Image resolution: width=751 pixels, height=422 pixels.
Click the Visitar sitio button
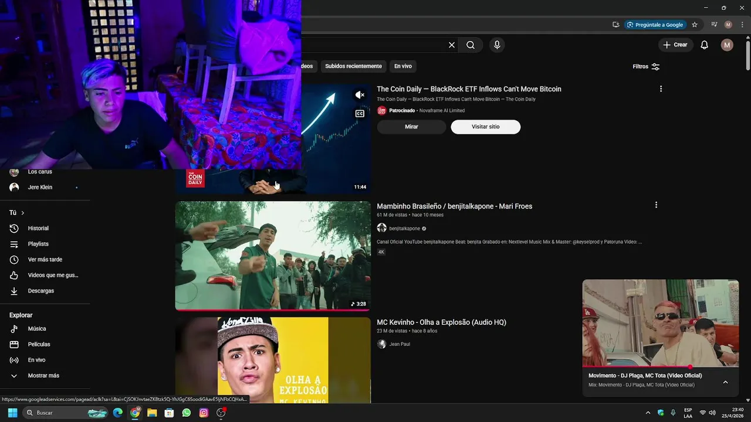(x=485, y=127)
